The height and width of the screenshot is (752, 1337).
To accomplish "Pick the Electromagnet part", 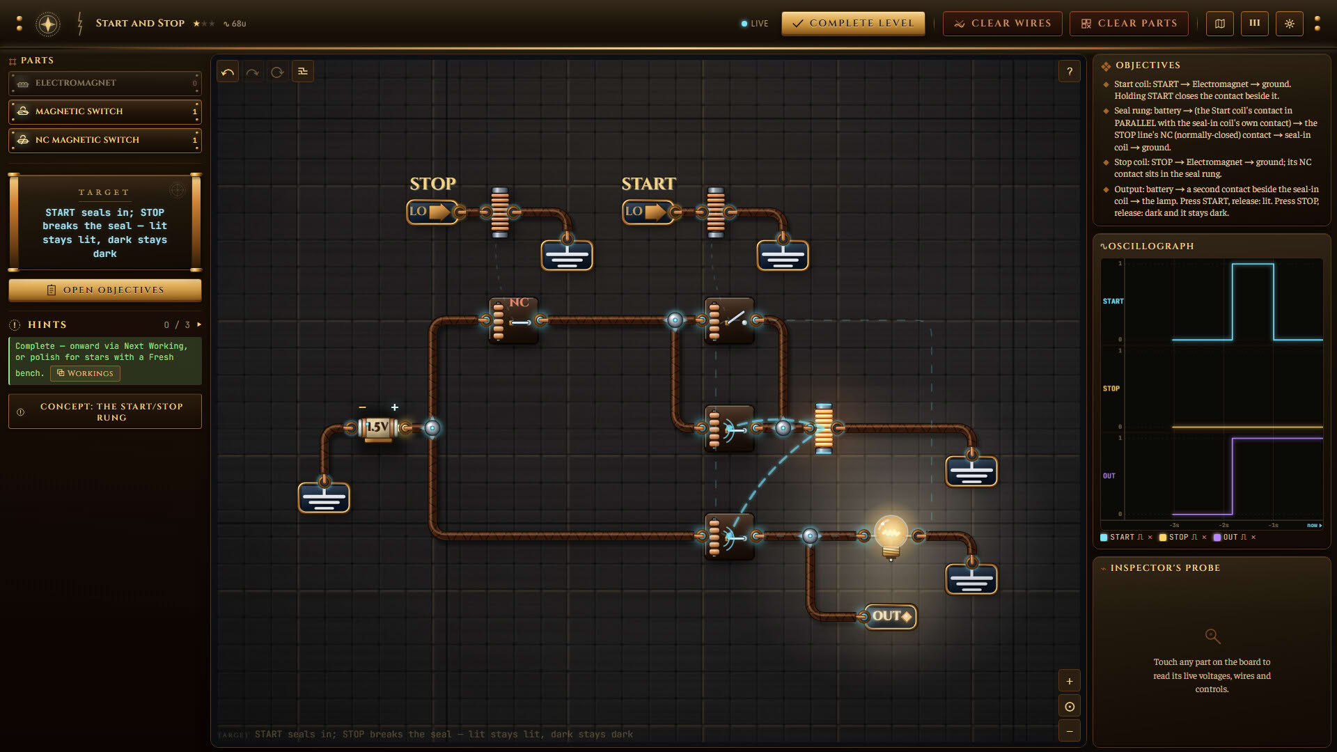I will (x=105, y=84).
